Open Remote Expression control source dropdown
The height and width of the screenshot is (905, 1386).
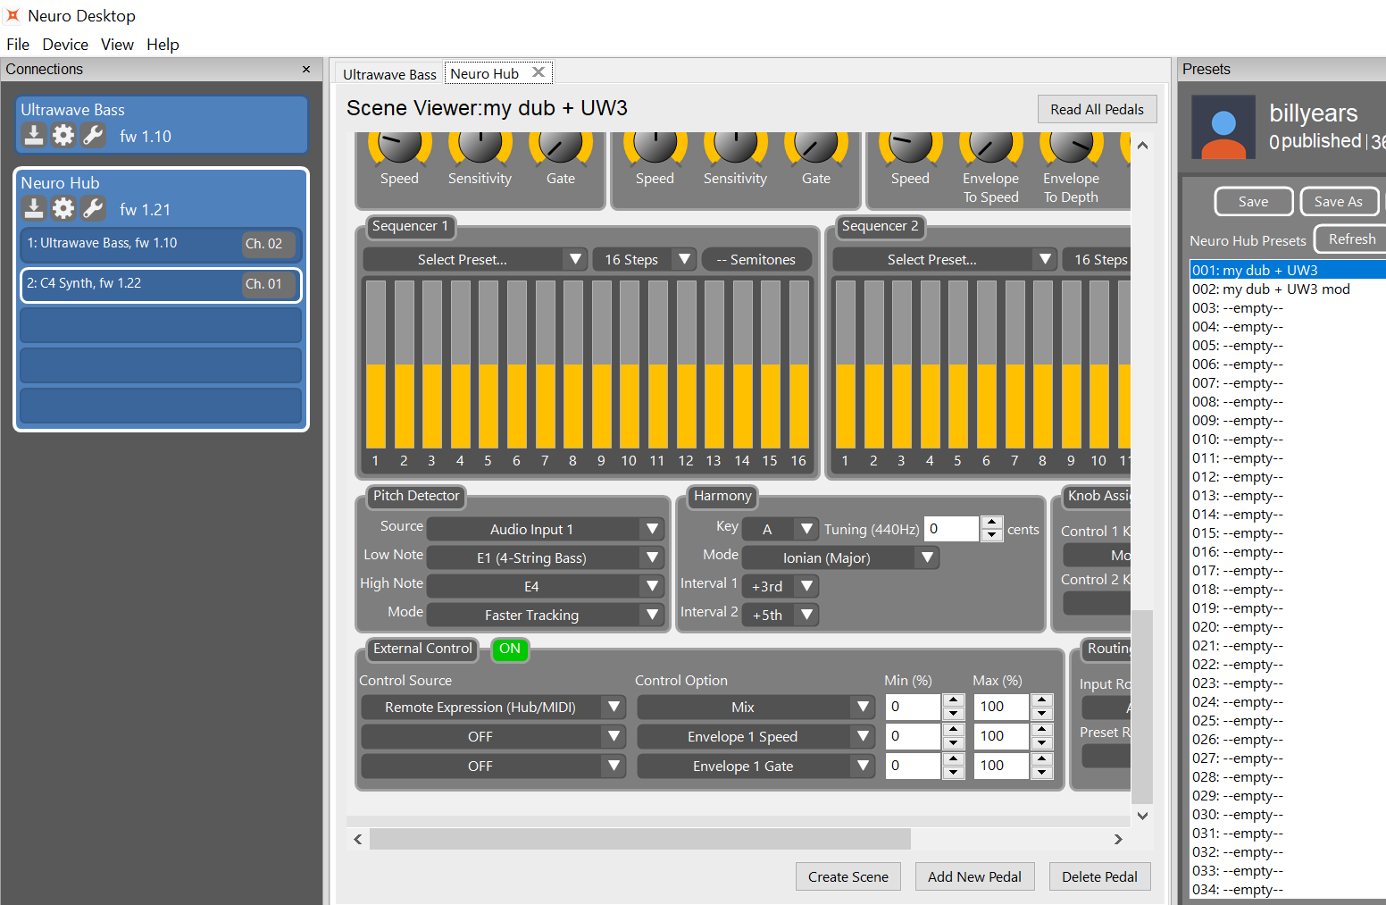click(493, 707)
